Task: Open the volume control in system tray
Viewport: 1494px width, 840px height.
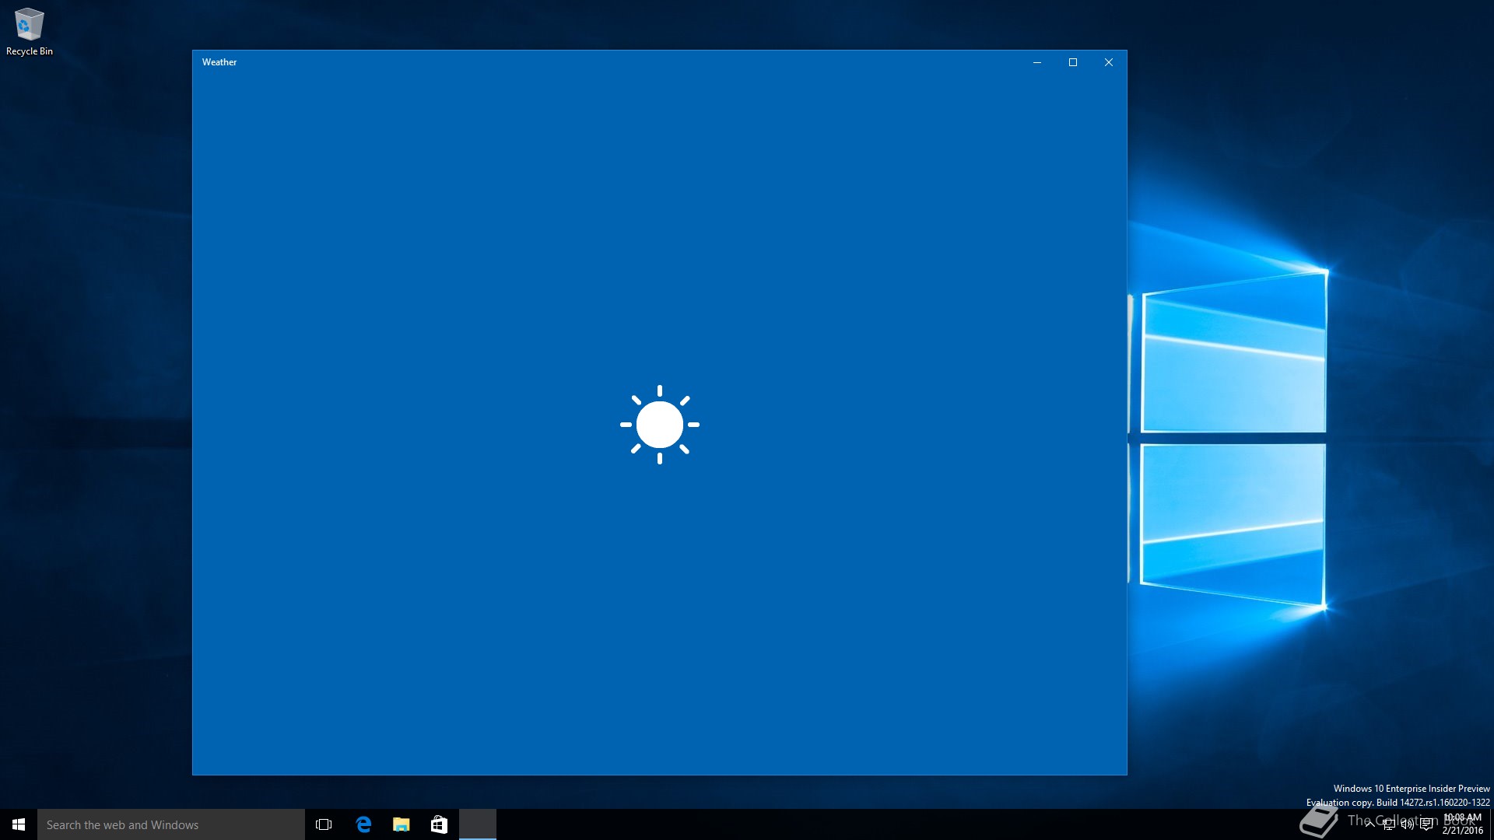Action: 1408,825
